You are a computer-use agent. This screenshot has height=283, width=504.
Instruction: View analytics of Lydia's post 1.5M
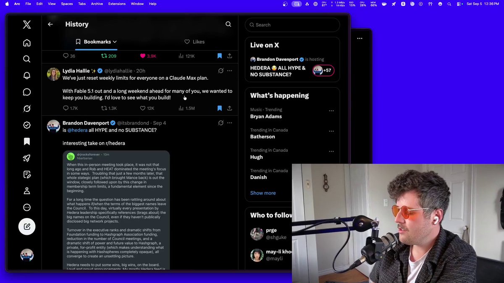pyautogui.click(x=186, y=108)
